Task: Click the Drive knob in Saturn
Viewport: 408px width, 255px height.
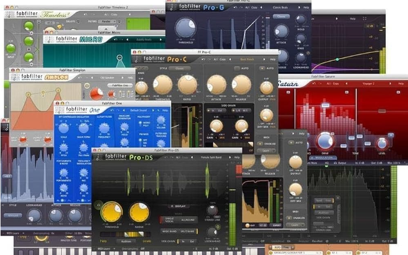Action: (325, 142)
